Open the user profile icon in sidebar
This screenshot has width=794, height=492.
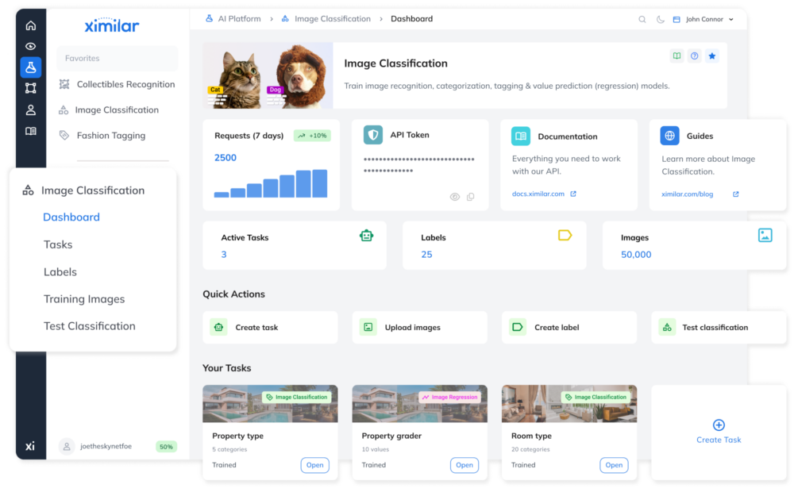click(31, 108)
